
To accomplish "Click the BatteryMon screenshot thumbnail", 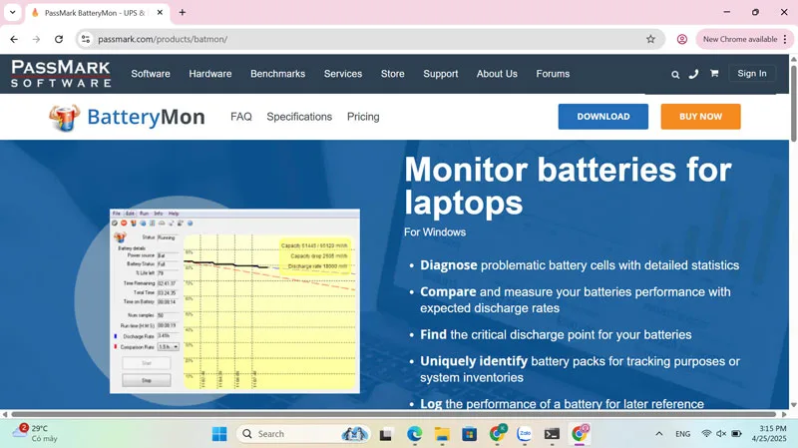I will pos(234,301).
